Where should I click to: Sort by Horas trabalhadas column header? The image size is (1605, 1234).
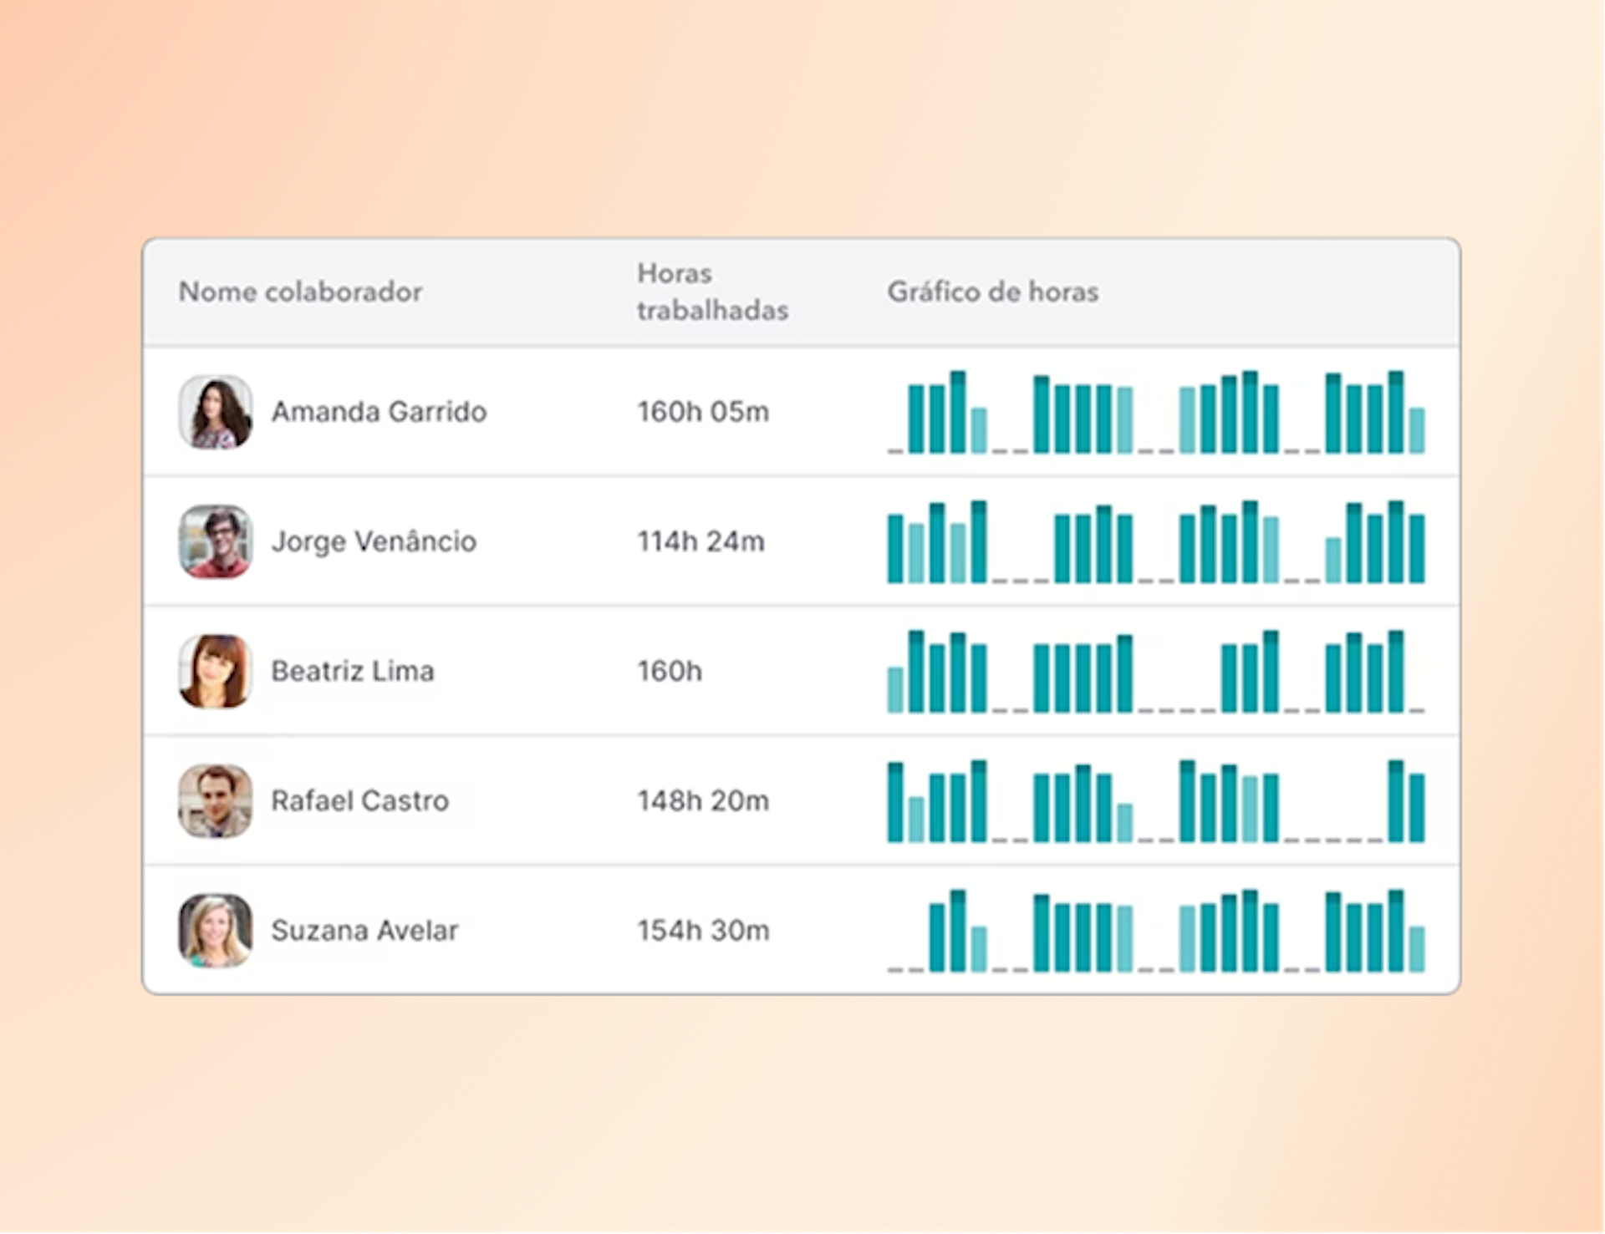click(x=711, y=292)
